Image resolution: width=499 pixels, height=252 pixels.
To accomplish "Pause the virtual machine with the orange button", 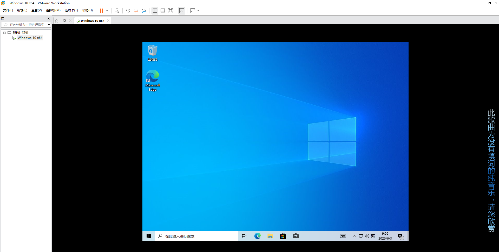I will [x=102, y=11].
